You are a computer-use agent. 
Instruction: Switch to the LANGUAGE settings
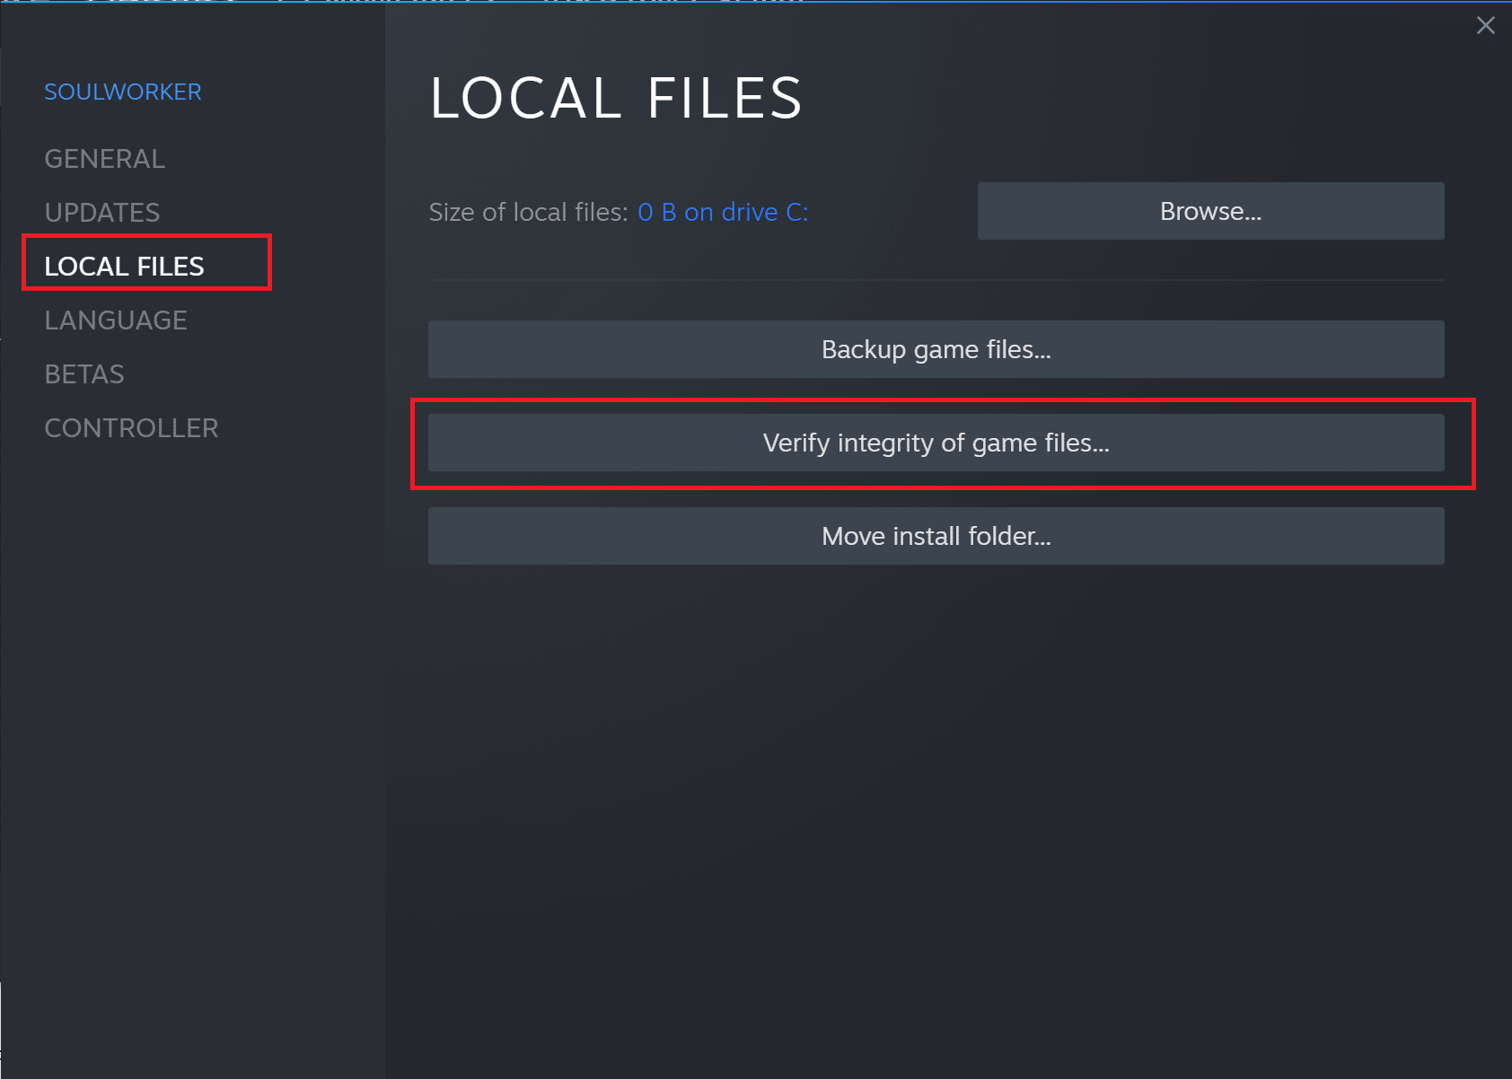[x=115, y=320]
